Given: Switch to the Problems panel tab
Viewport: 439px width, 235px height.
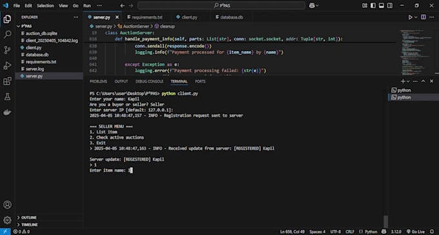Looking at the screenshot, I should (98, 81).
